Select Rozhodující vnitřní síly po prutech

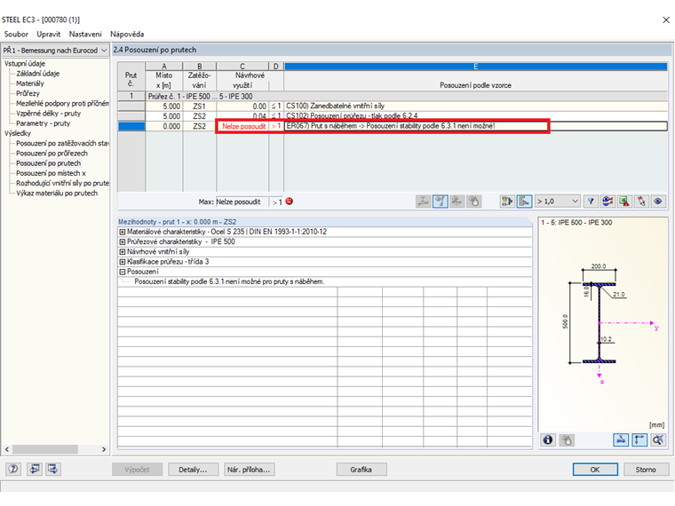pyautogui.click(x=62, y=183)
